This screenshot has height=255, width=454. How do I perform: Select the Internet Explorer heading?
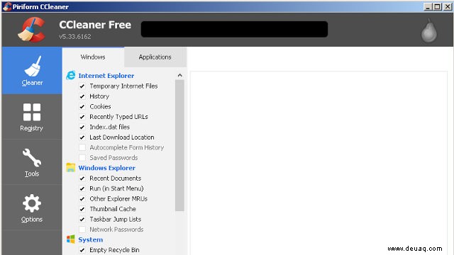[106, 76]
